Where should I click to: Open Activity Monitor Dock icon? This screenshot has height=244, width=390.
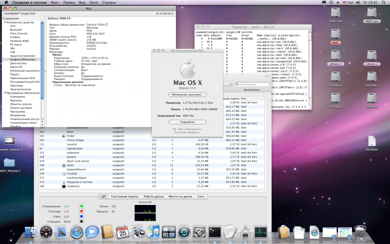coord(260,232)
